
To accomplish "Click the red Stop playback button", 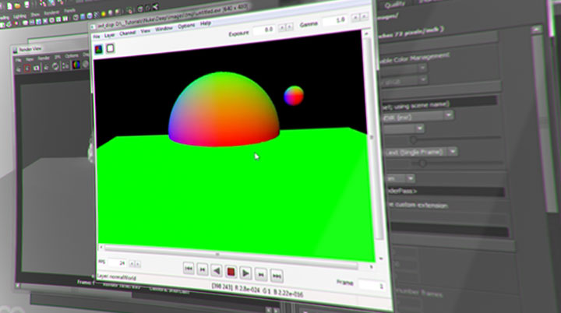I will [231, 273].
